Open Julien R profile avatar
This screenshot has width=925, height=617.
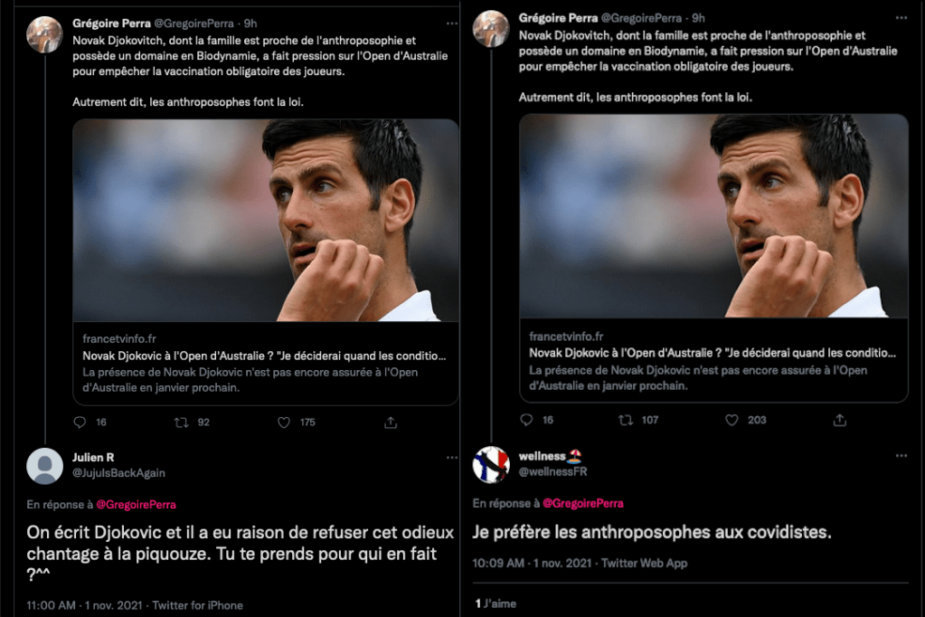point(45,466)
